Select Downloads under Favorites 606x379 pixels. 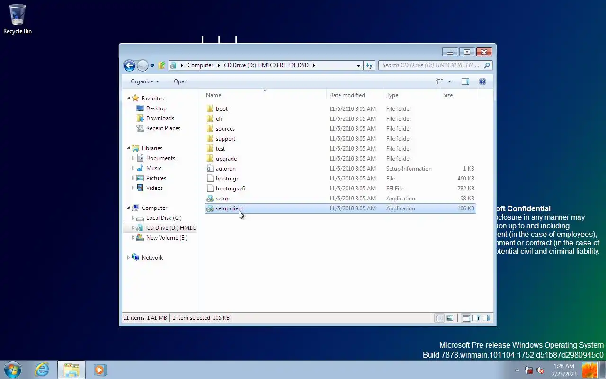[x=160, y=118]
